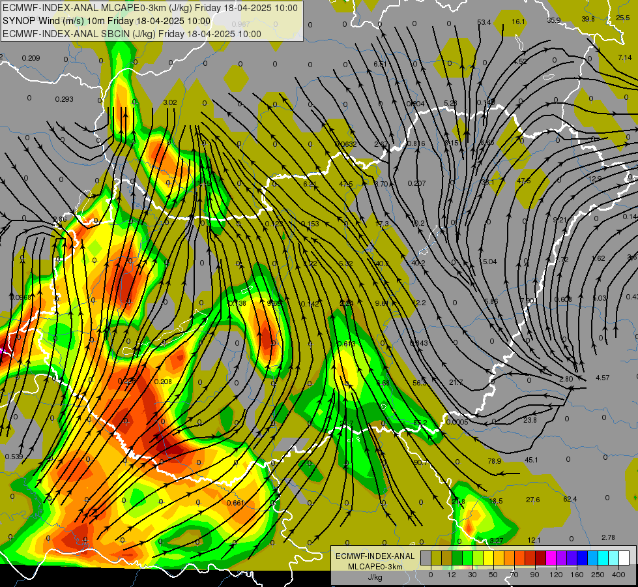The width and height of the screenshot is (638, 587).
Task: Click the 53.4 value on the map
Action: tap(484, 22)
